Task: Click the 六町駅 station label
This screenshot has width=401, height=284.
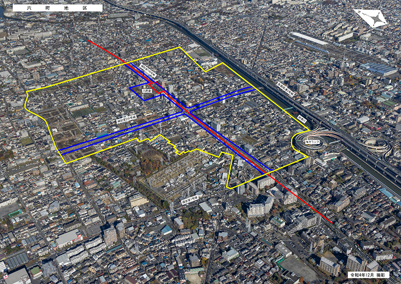Action: [147, 91]
